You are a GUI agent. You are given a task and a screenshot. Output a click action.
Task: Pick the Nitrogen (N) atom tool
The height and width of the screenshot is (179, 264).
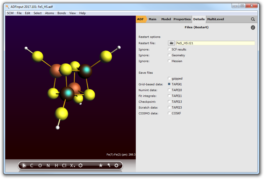coord(48,166)
